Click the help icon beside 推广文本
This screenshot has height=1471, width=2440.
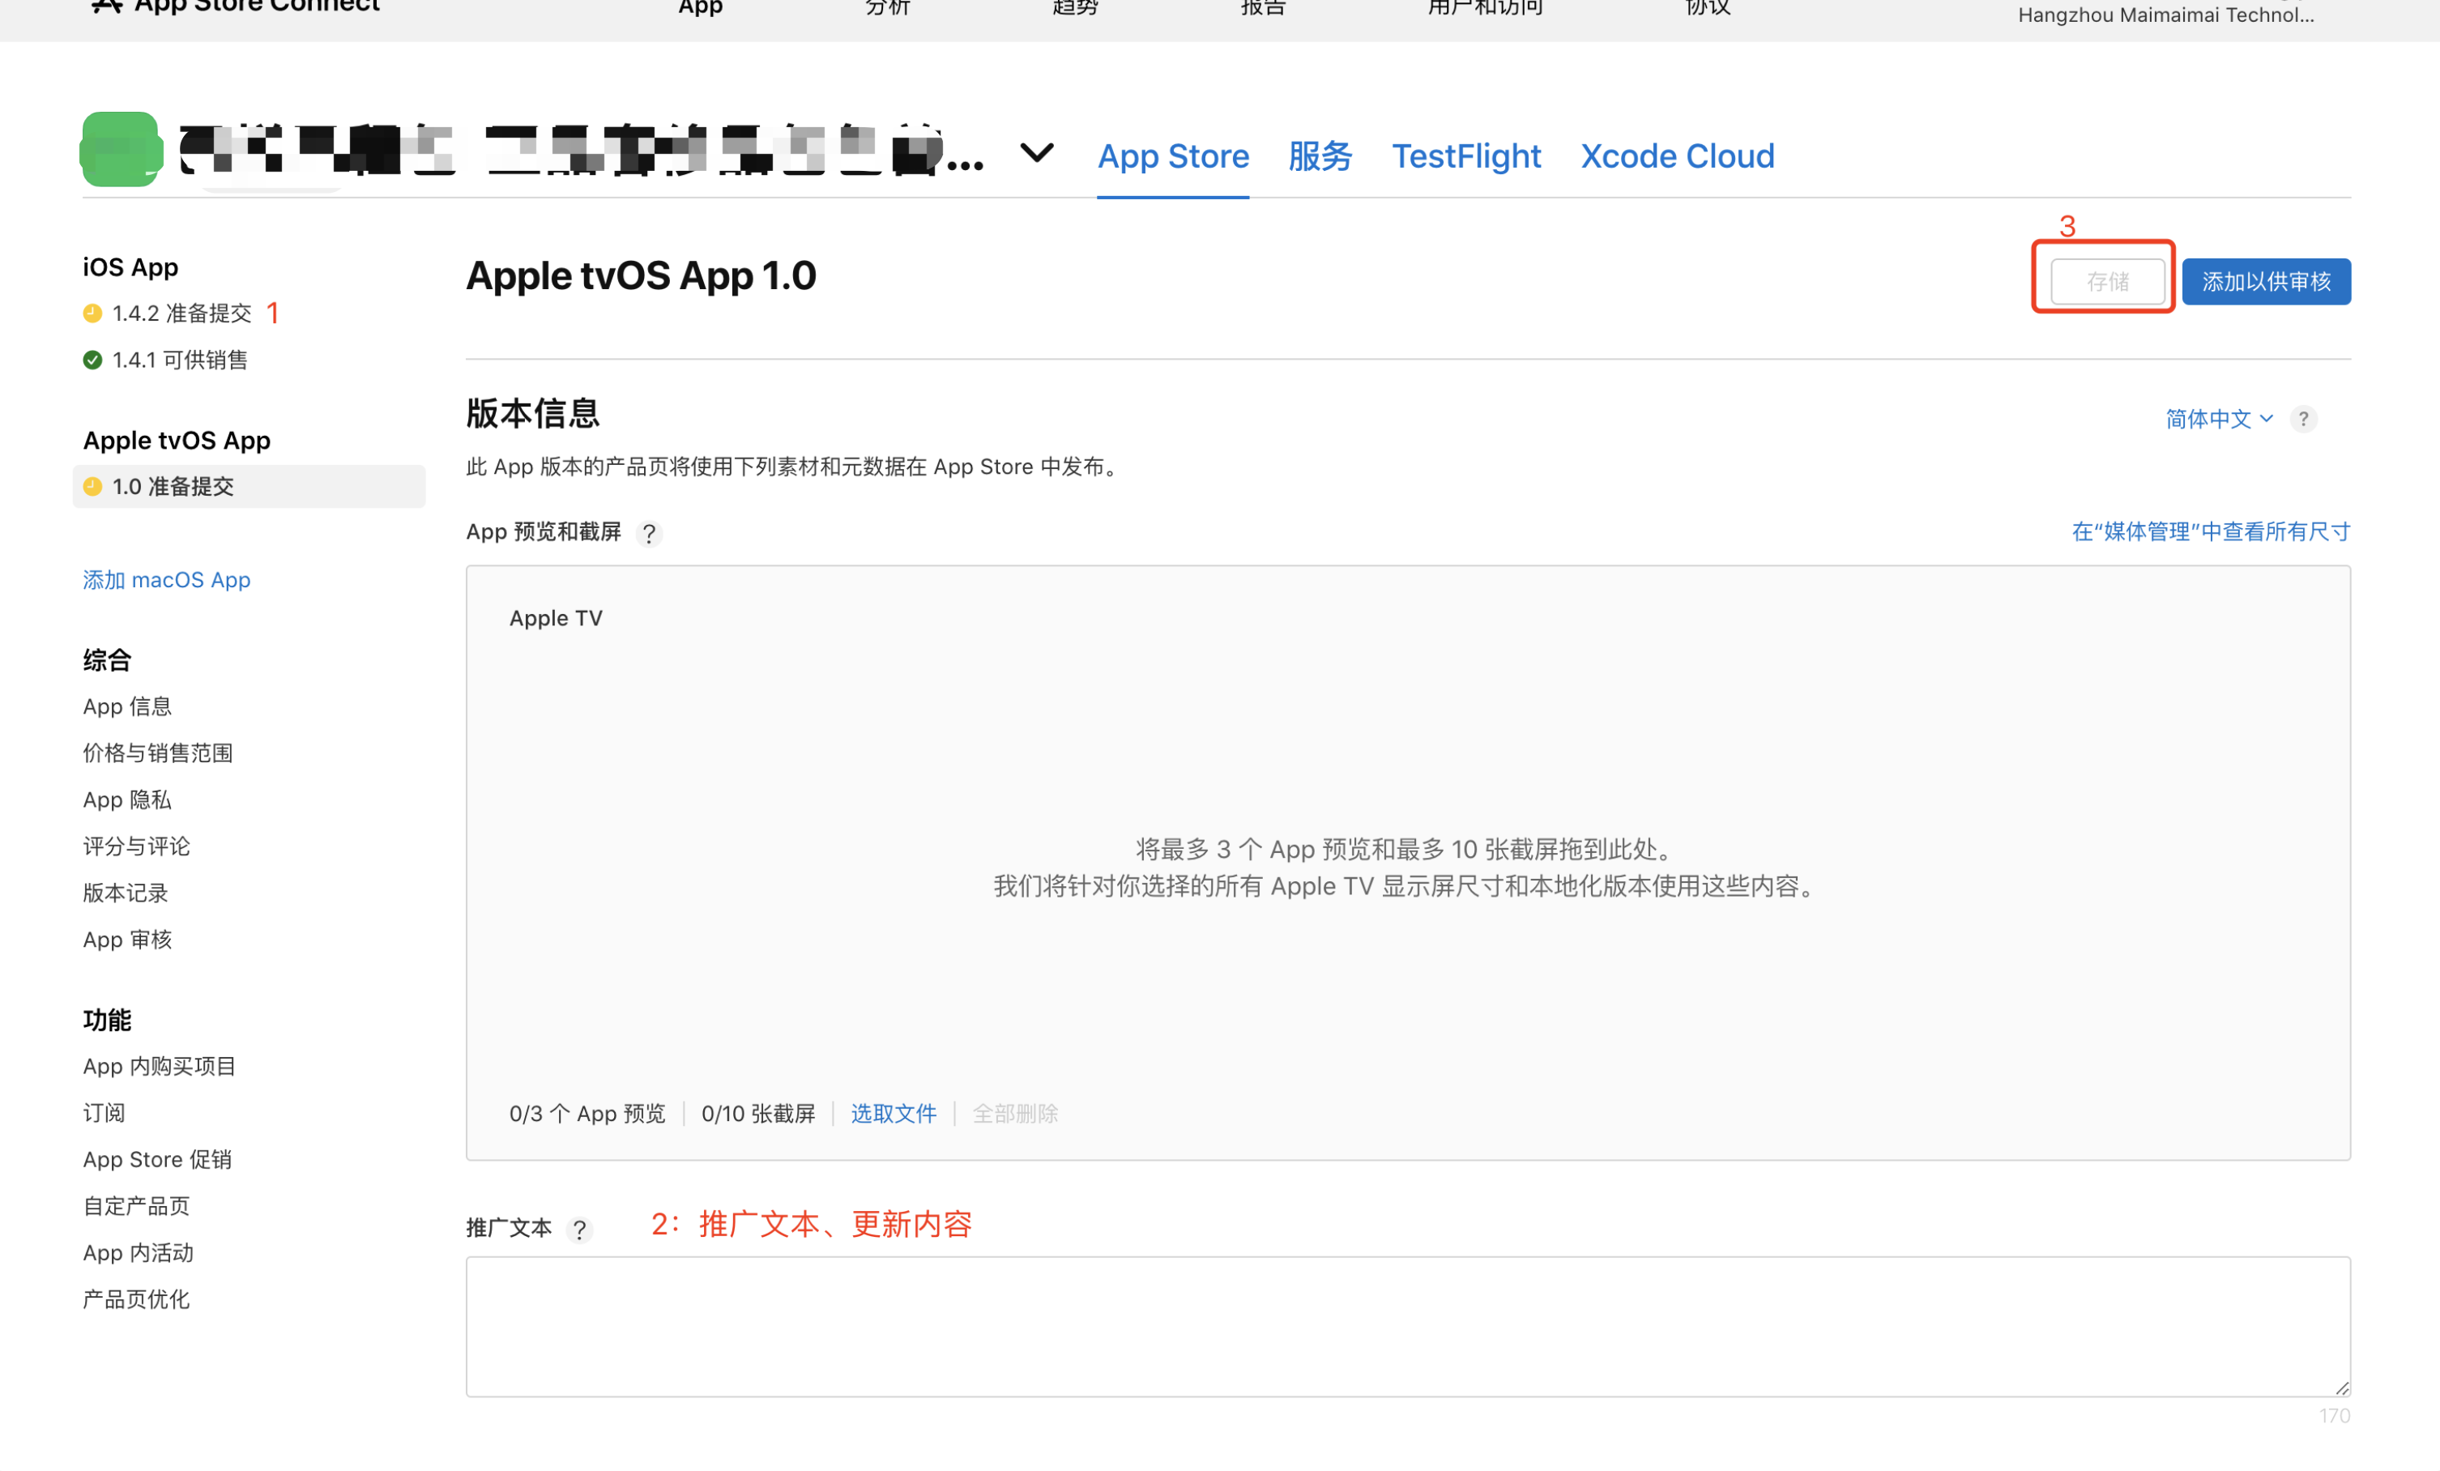[x=579, y=1230]
